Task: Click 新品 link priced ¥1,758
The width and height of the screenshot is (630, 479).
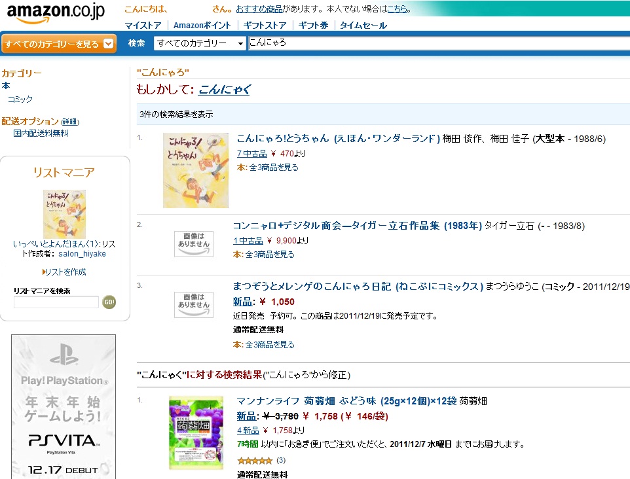Action: coord(246,416)
